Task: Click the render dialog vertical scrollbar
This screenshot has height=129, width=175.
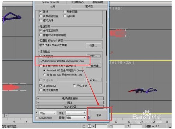Action: (106, 60)
